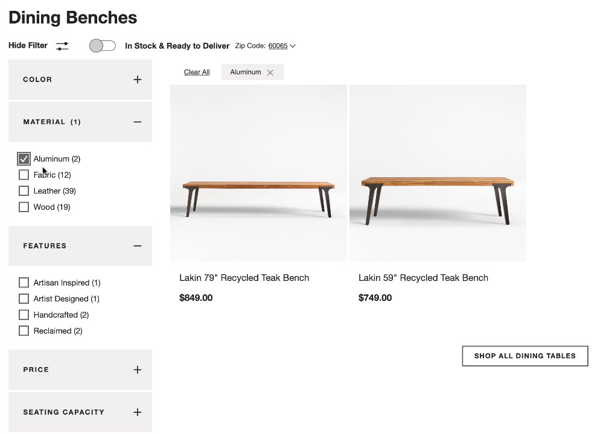Check the Artisan Inspired feature
This screenshot has height=434, width=609.
click(x=24, y=282)
